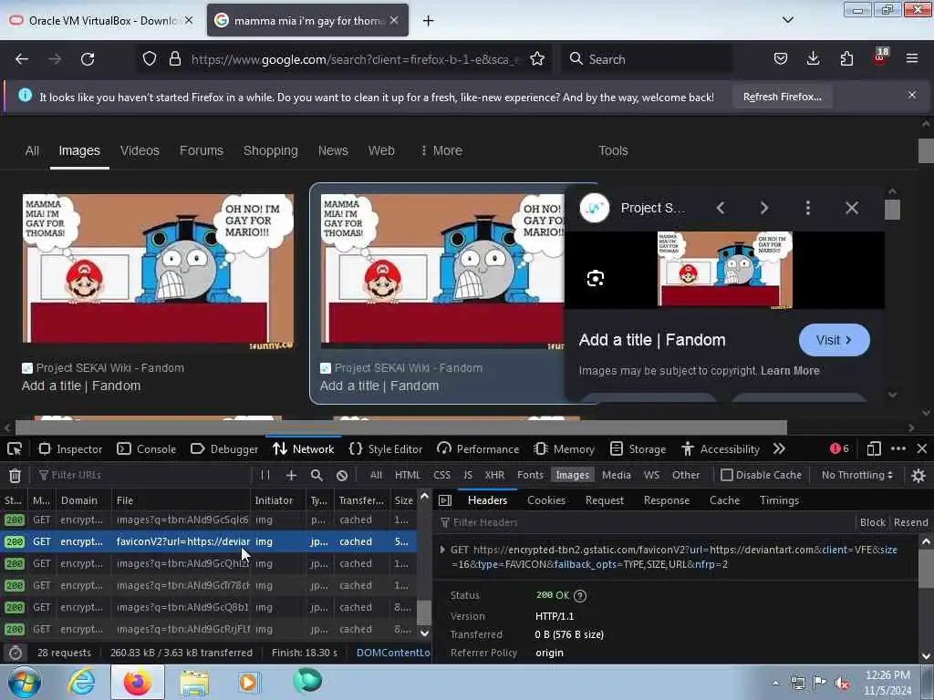Open tracking protection shield icon

tap(150, 58)
